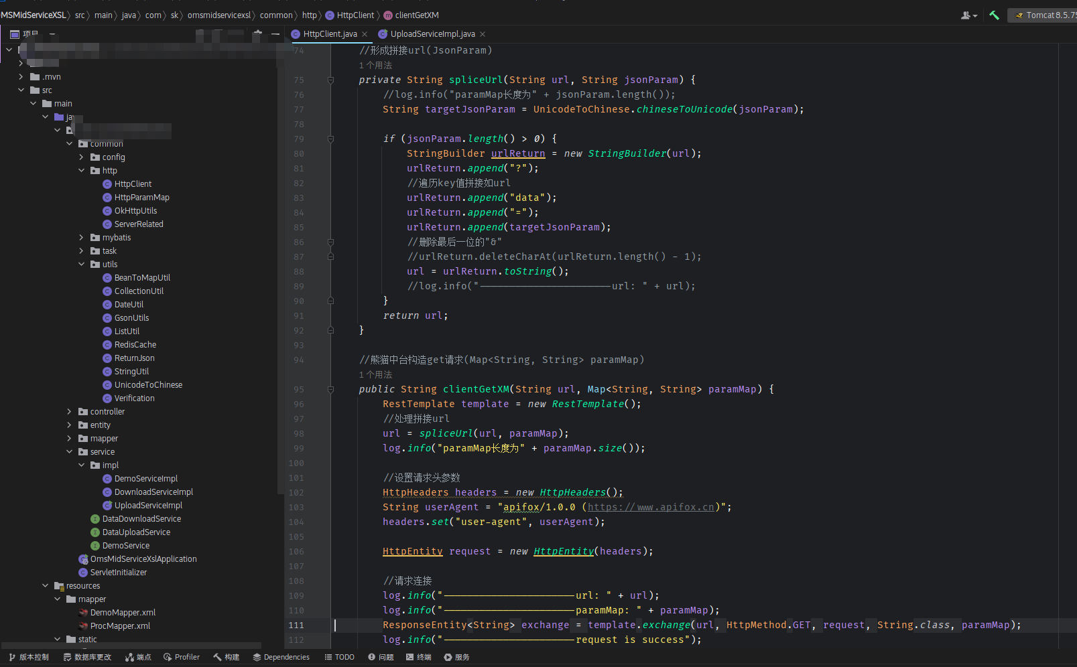Viewport: 1077px width, 667px height.
Task: Collapse the utils package
Action: coord(81,265)
